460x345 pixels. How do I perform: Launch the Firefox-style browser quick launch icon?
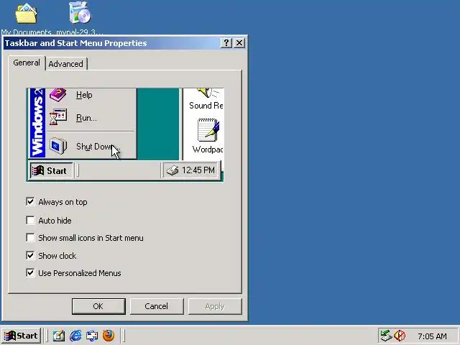[x=109, y=336]
